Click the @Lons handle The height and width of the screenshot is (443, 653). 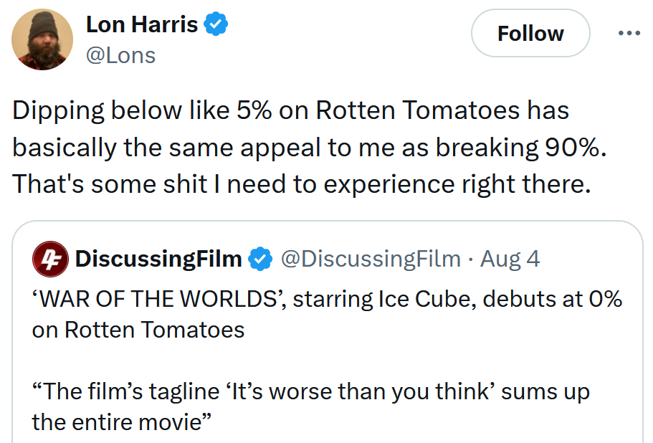point(120,55)
